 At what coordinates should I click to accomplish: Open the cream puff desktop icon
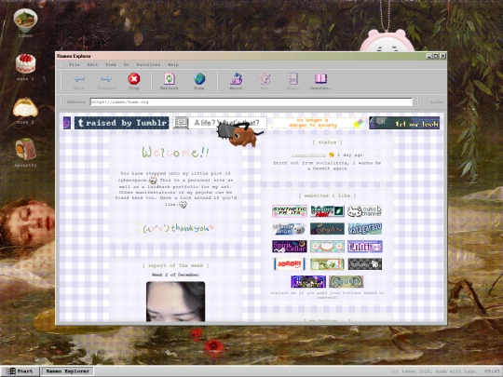[25, 107]
